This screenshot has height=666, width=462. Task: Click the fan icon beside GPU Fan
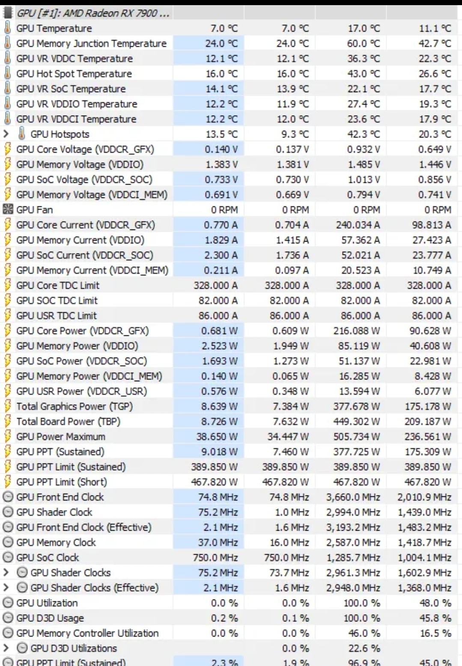(x=8, y=210)
